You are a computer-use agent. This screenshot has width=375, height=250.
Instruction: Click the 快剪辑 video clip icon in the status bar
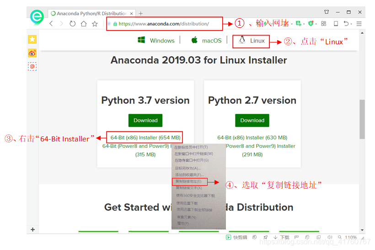tap(228, 237)
